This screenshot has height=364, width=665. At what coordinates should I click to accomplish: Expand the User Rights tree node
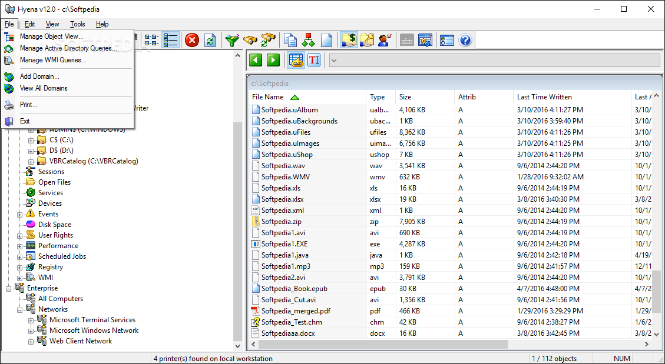pos(19,236)
